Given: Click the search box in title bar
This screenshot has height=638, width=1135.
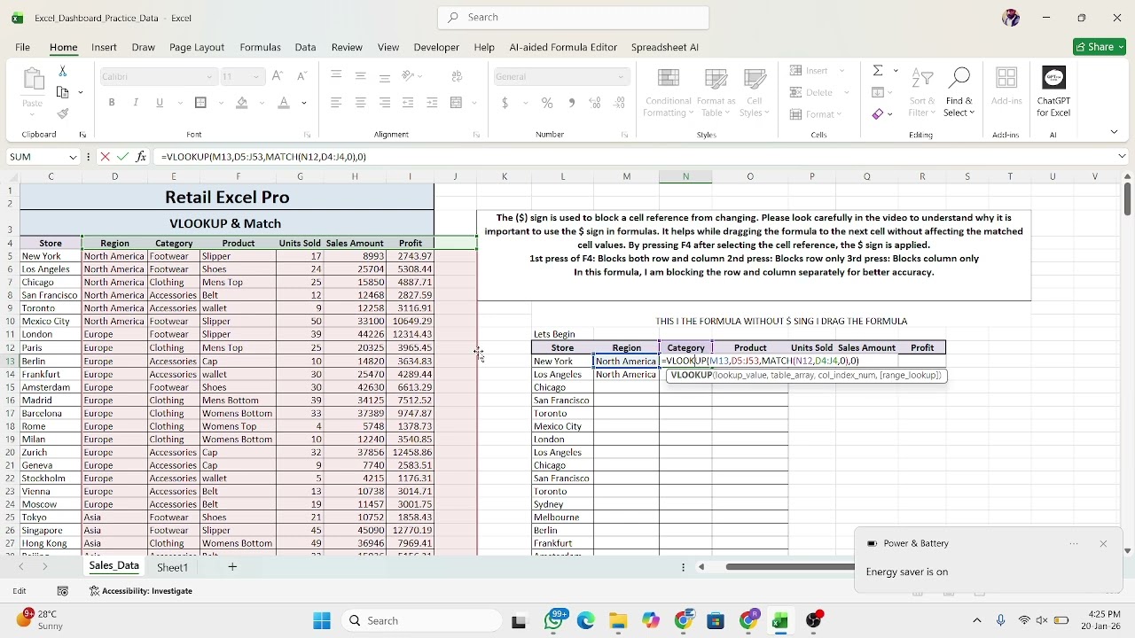Looking at the screenshot, I should 574,17.
